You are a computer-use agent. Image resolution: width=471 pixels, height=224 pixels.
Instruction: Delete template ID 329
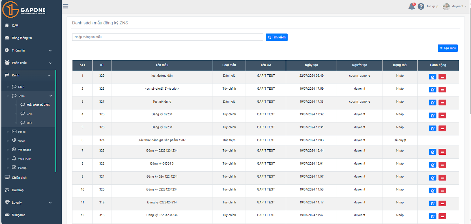point(442,77)
